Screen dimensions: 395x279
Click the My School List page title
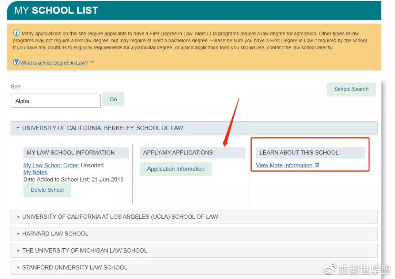click(56, 10)
